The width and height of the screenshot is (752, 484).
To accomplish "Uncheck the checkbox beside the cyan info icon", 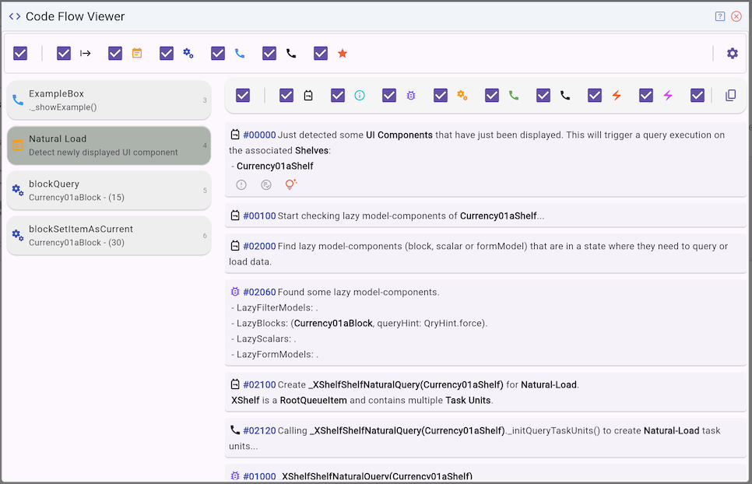I will [x=338, y=96].
